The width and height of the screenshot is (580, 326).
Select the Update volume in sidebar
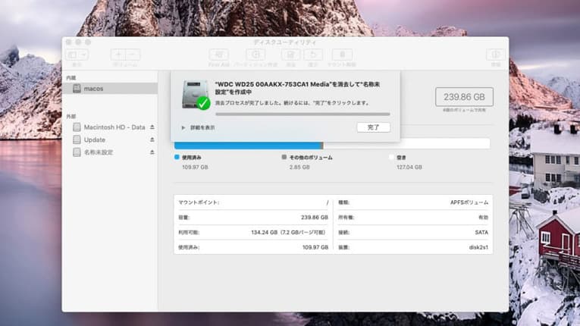[x=95, y=139]
